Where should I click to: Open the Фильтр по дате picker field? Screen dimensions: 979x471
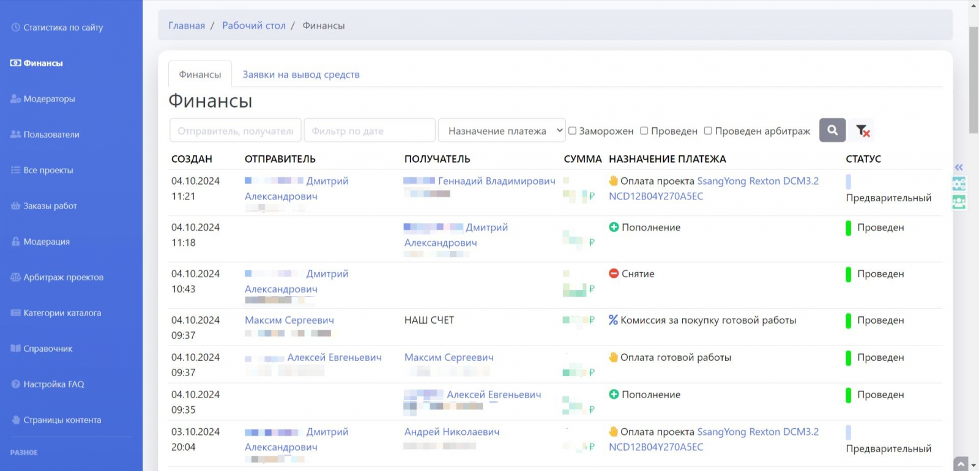pyautogui.click(x=370, y=131)
